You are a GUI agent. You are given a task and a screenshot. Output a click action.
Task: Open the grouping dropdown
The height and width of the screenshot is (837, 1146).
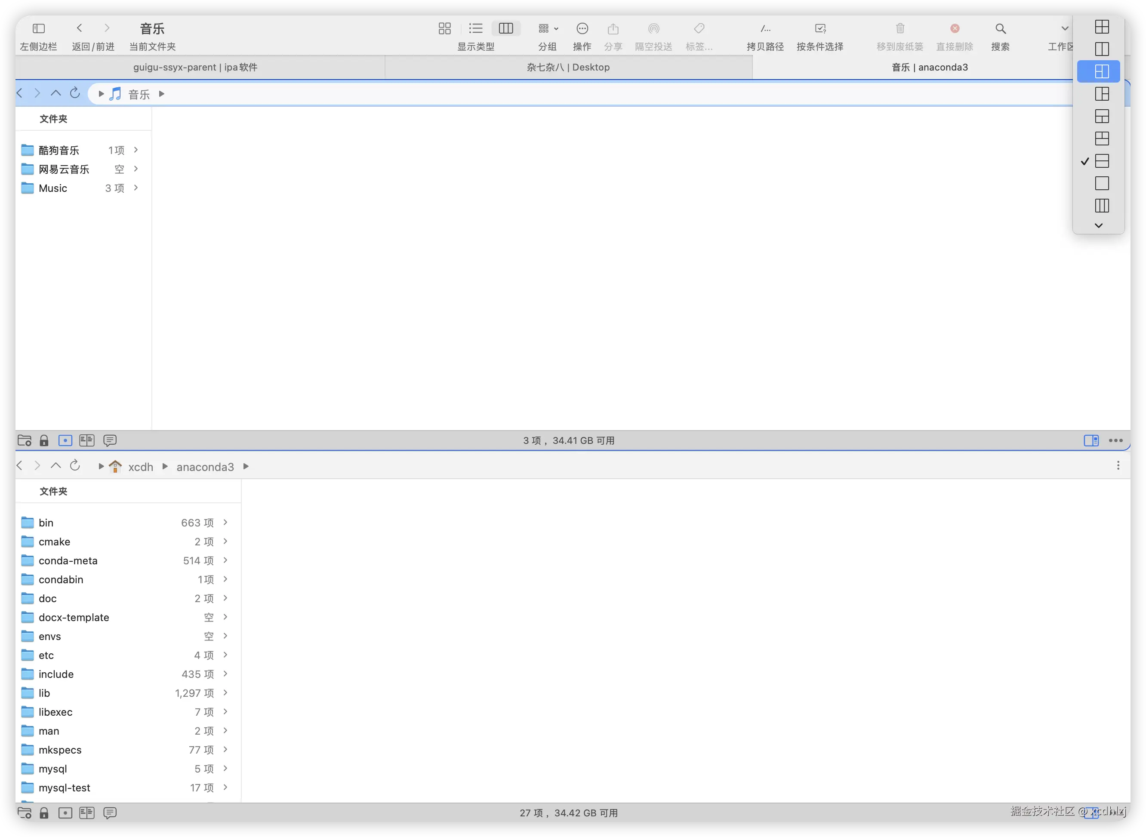pyautogui.click(x=548, y=28)
